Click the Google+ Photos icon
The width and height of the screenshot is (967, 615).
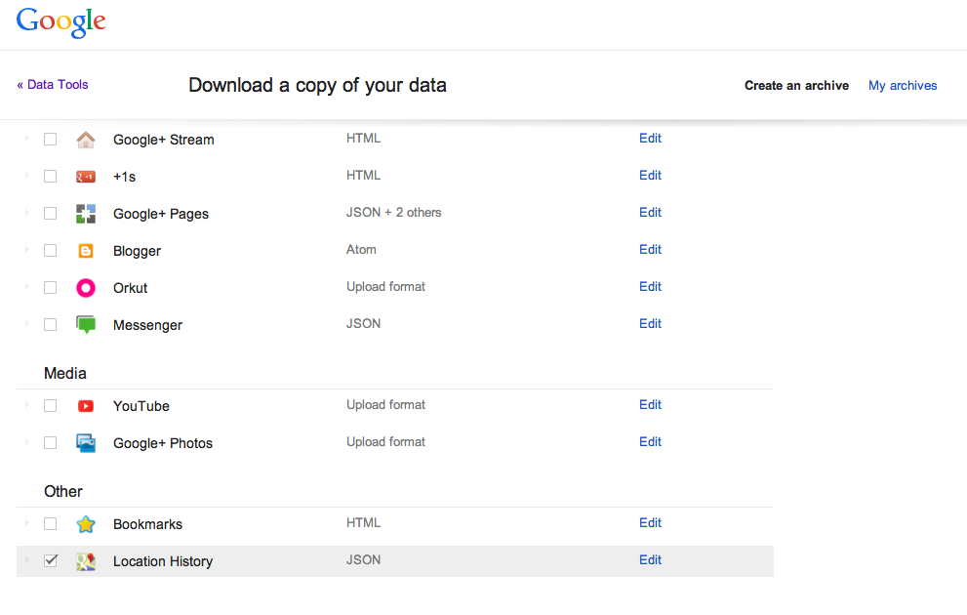86,443
